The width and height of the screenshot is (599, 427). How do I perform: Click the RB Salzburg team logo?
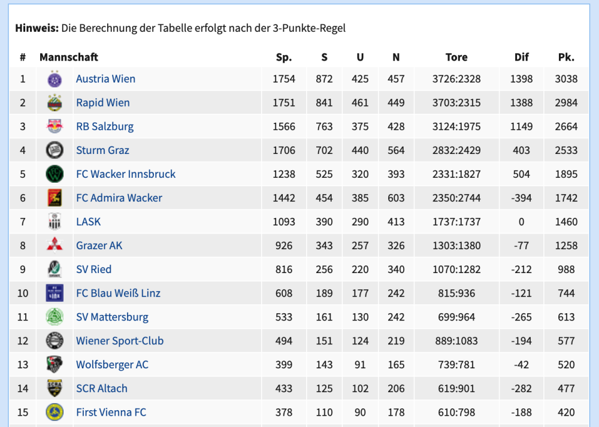point(55,126)
